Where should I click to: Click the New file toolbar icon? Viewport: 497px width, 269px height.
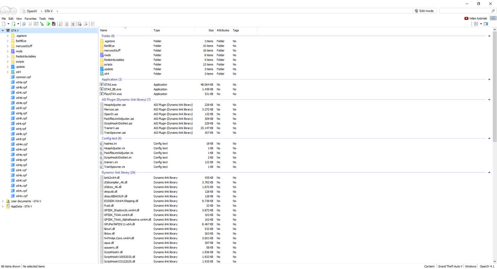coord(4,24)
